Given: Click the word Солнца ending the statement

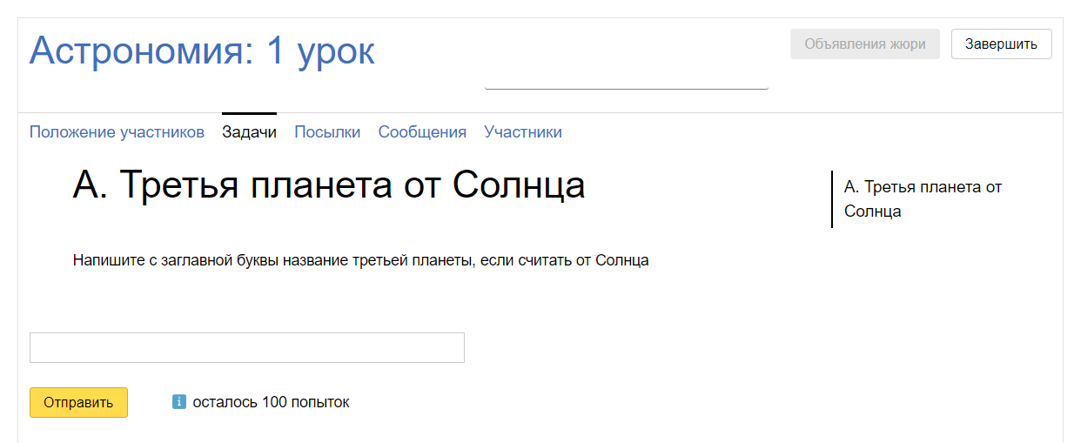Looking at the screenshot, I should pos(621,260).
